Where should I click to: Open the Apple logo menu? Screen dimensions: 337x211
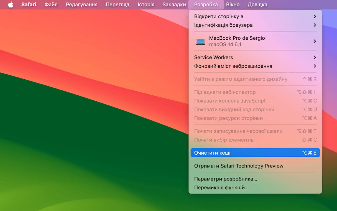pos(11,5)
